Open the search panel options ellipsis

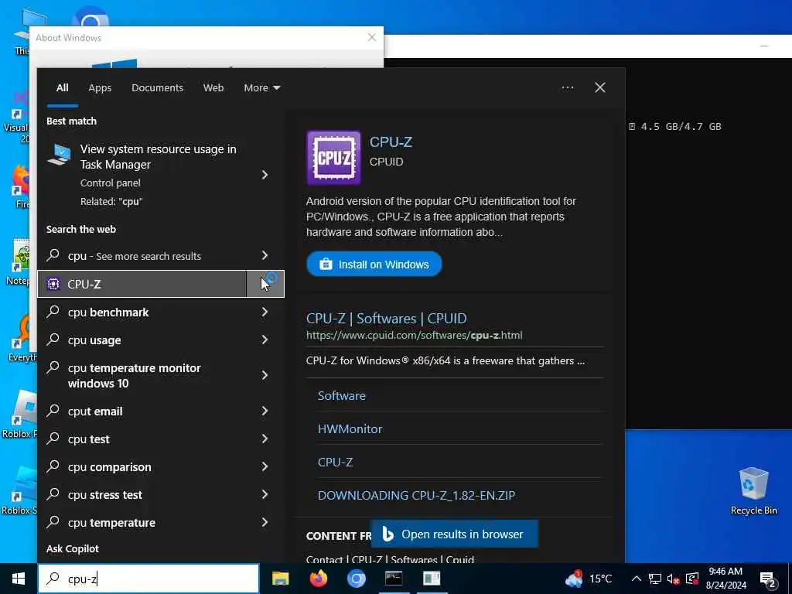coord(567,88)
